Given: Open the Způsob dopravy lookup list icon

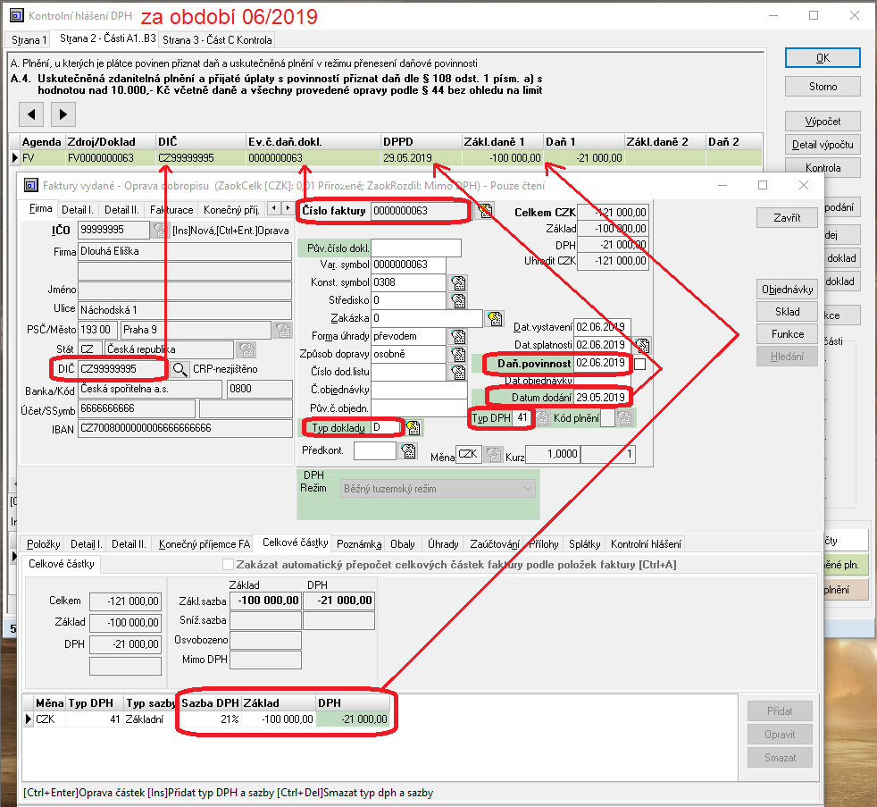Looking at the screenshot, I should pos(458,354).
